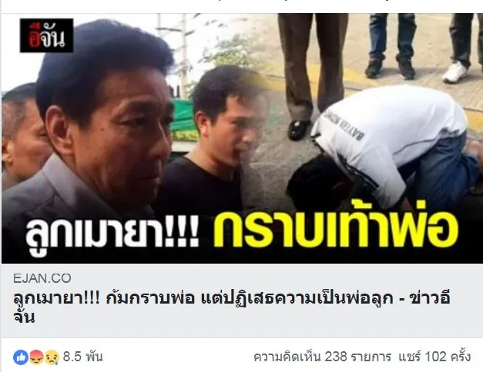Click the white ลูกเมายา!!! caption text
Viewport: 483px width, 372px height.
tap(112, 232)
